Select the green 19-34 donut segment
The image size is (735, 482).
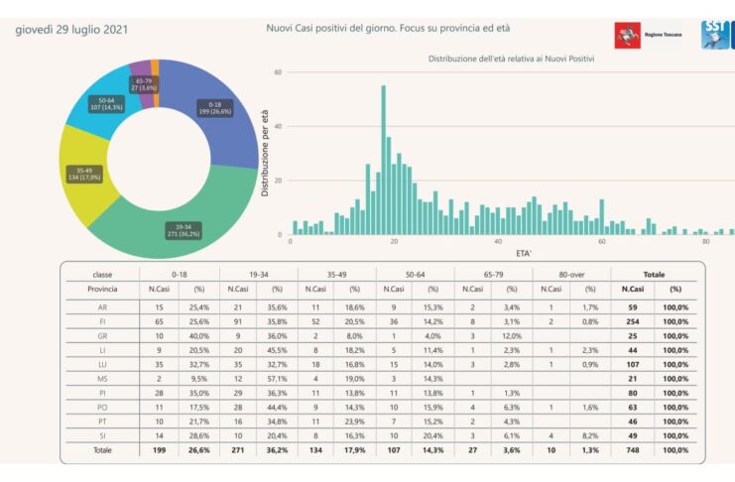pyautogui.click(x=183, y=225)
